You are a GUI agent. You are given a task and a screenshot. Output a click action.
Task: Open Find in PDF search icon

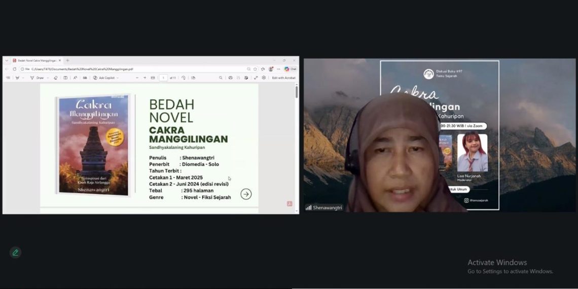221,78
